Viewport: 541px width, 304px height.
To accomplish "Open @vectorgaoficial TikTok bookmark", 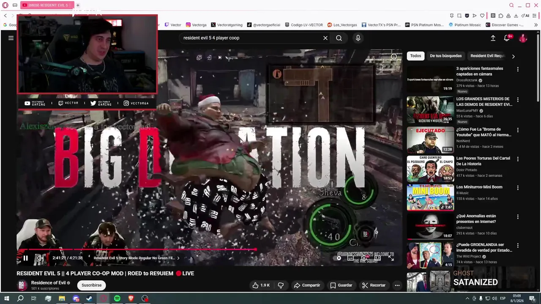I will pos(264,25).
